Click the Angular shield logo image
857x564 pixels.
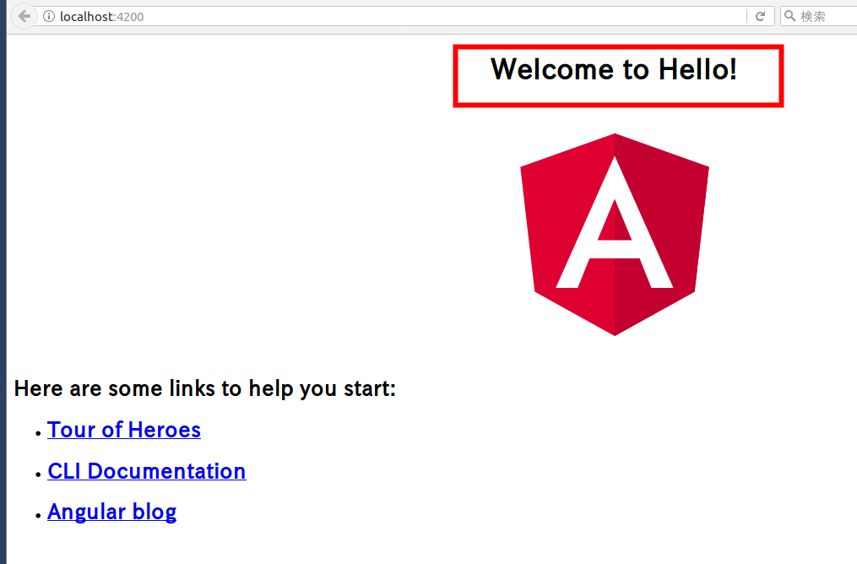[615, 235]
